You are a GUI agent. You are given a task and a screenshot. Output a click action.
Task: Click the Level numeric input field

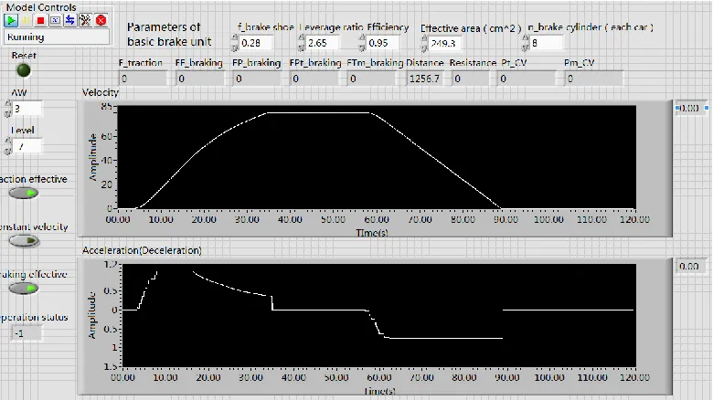tap(27, 146)
